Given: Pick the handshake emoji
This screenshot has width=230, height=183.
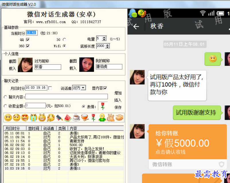Looking at the screenshot, I should click(x=119, y=117).
